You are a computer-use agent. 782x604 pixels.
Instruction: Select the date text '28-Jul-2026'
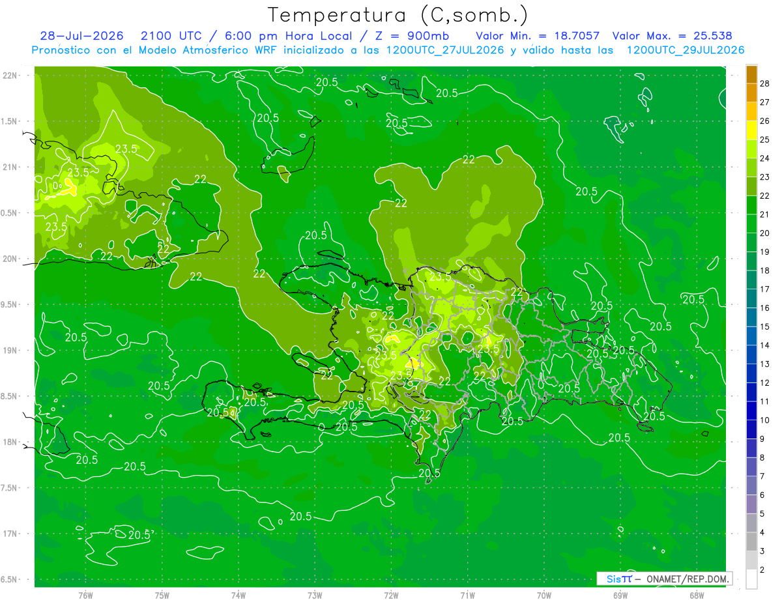[81, 36]
